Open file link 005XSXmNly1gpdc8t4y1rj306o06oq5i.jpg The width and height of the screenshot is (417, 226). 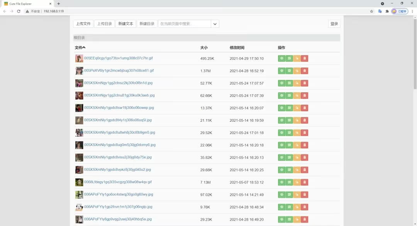(x=118, y=120)
